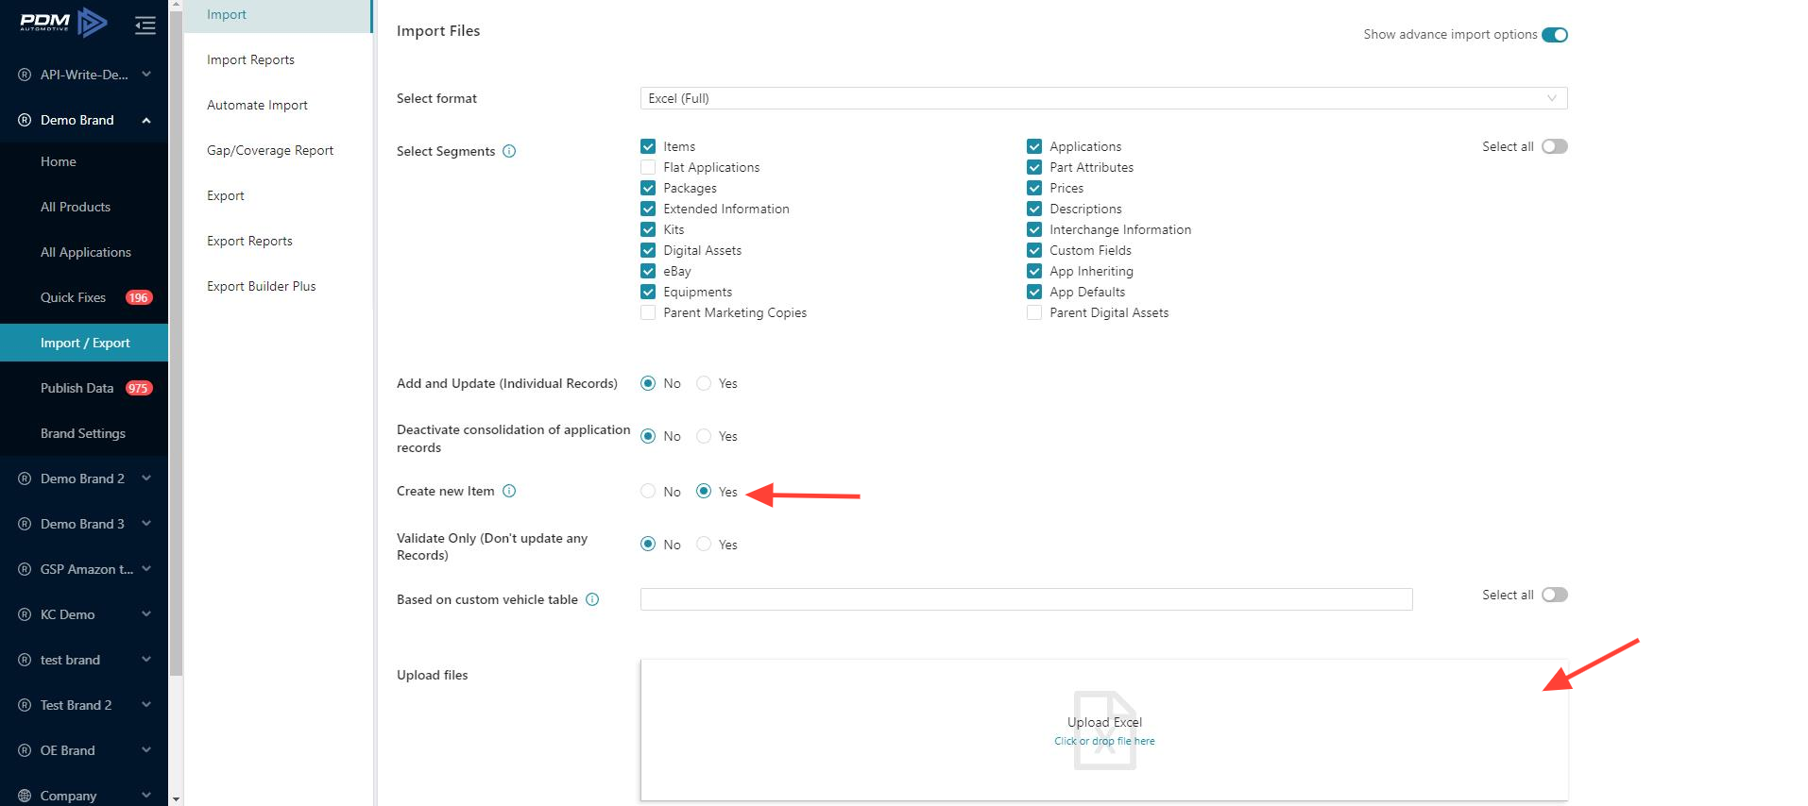Screen dimensions: 1808x806
Task: Expand the API-Write-De... brand chevron
Action: click(x=146, y=74)
